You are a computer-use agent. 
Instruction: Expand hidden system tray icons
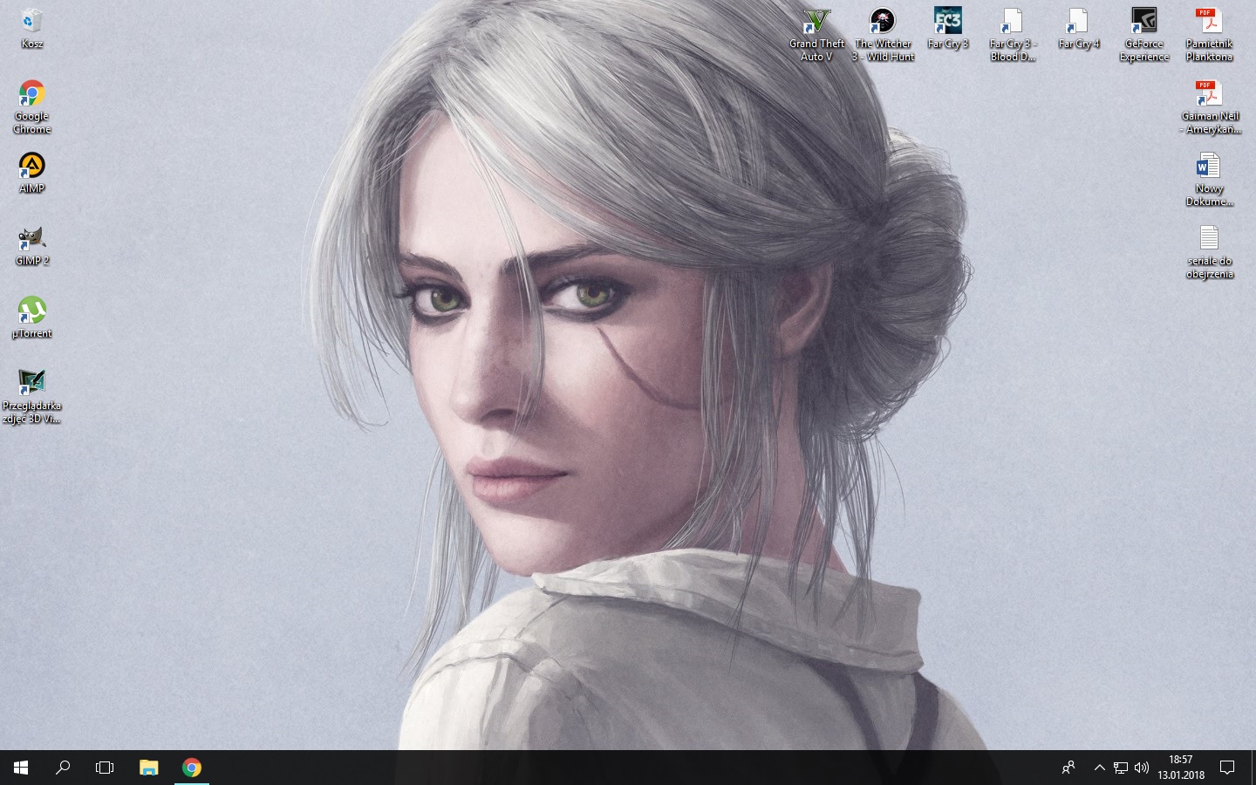point(1099,768)
